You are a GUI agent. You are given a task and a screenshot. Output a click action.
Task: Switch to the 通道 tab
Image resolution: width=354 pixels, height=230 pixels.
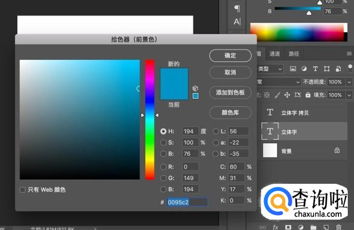point(275,53)
